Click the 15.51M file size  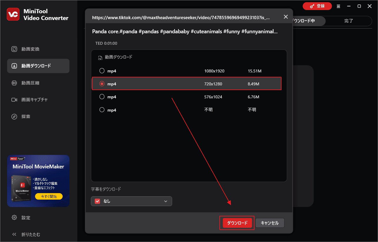coord(255,71)
